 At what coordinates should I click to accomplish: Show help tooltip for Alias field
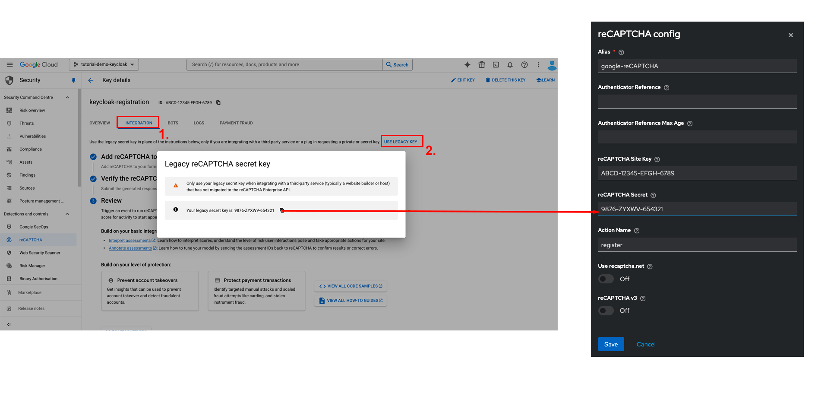click(621, 52)
